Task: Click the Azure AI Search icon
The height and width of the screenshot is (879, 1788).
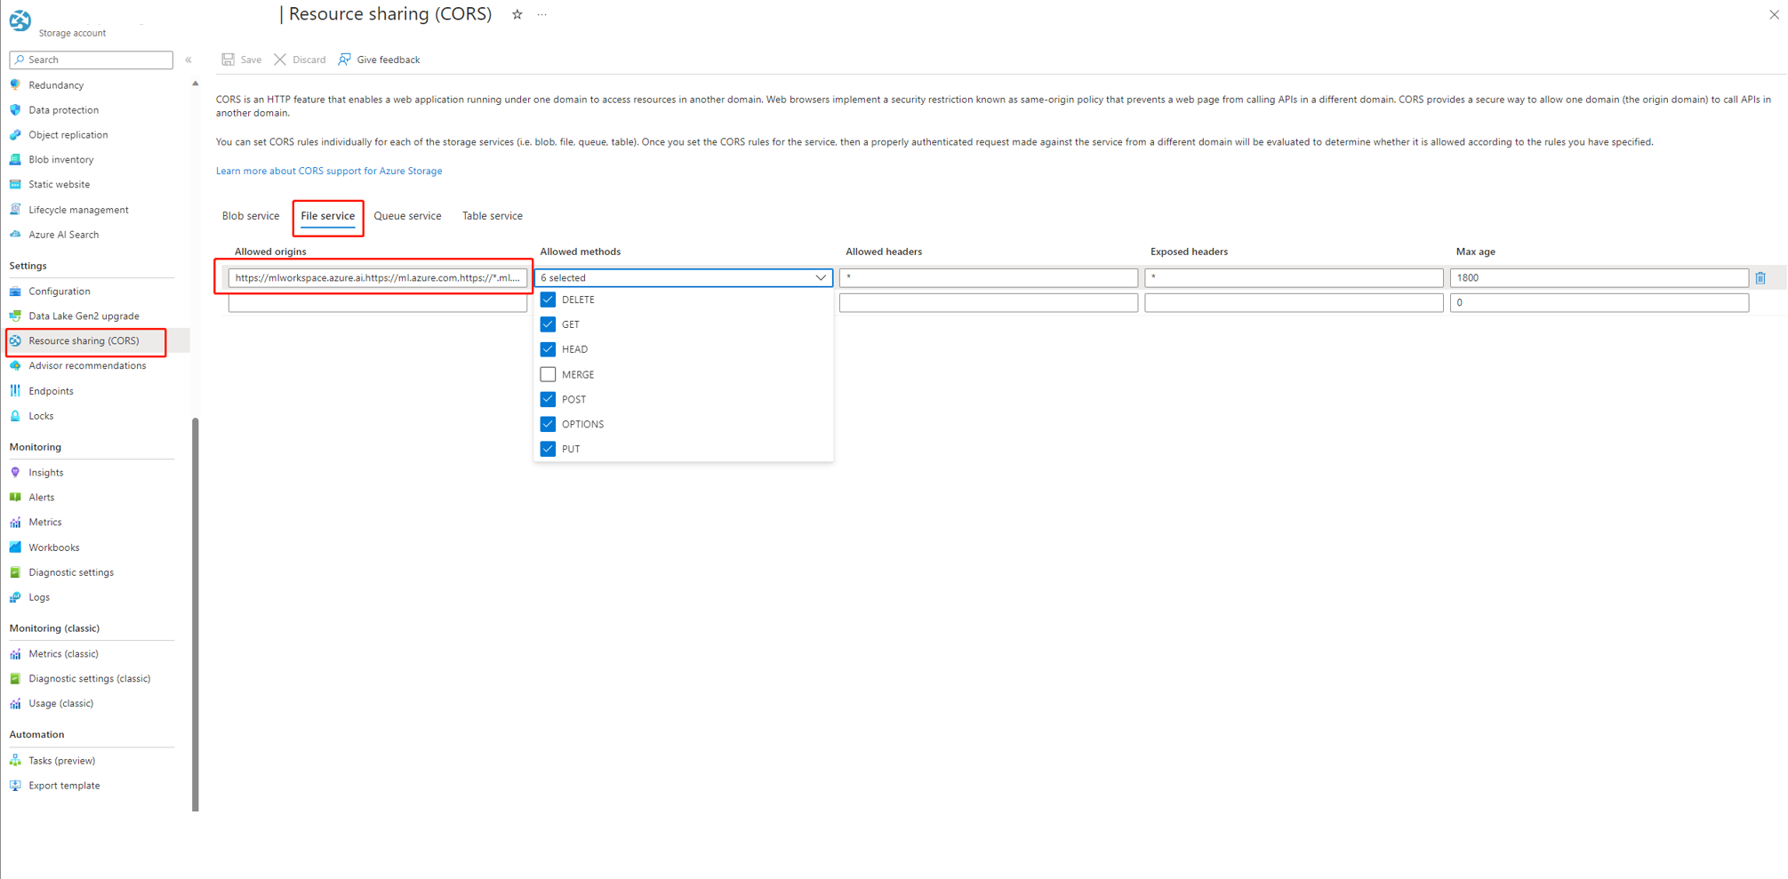Action: coord(15,235)
